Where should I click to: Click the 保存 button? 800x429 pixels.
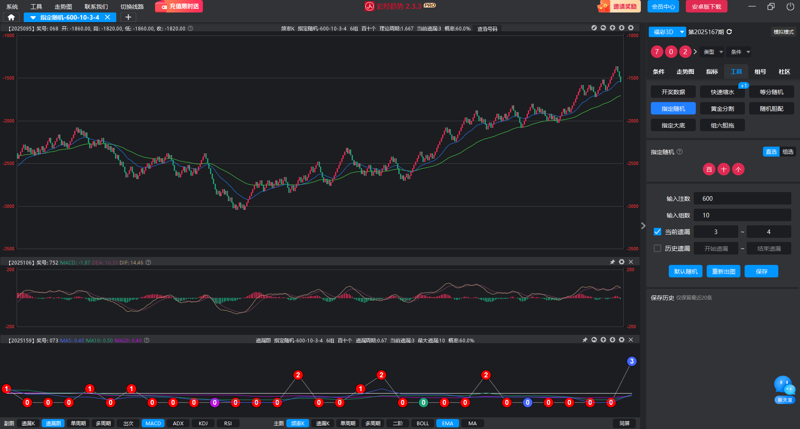762,271
